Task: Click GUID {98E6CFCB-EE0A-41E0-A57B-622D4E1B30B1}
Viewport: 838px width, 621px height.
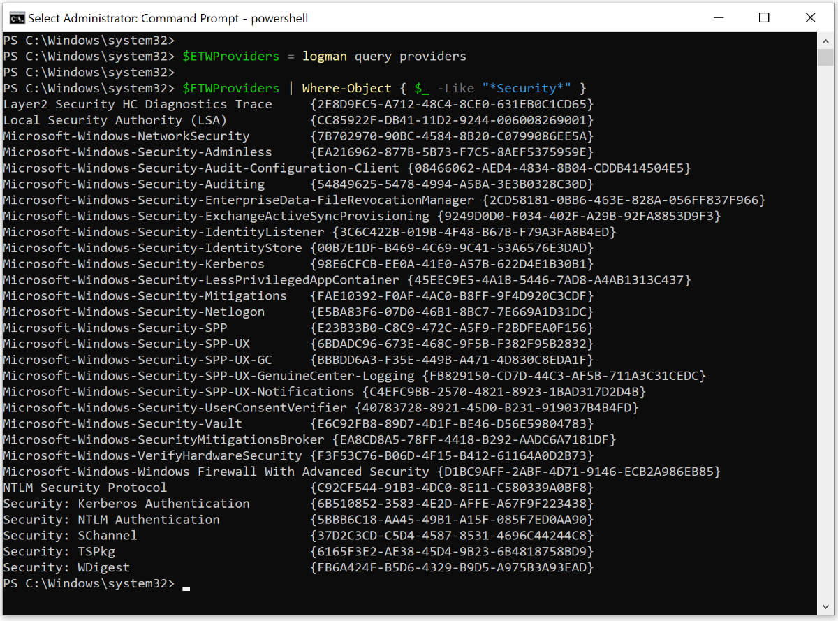Action: pyautogui.click(x=452, y=264)
